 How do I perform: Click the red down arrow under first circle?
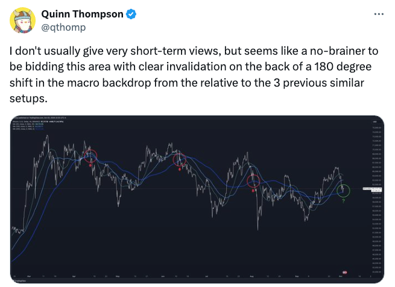pos(90,165)
